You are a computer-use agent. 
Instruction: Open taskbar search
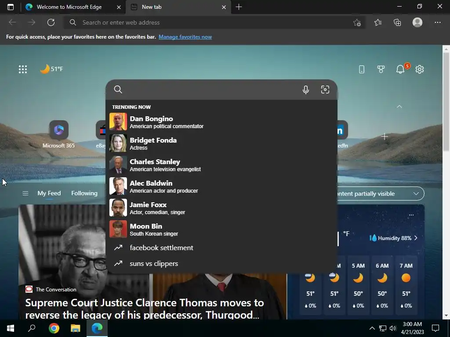(x=32, y=328)
